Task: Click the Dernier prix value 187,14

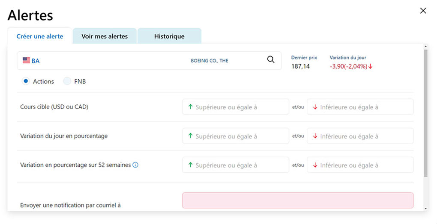Action: 300,66
